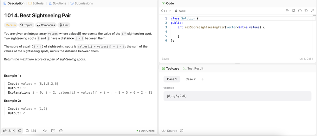Expand the Topics tag
The height and width of the screenshot is (136, 317).
click(26, 25)
